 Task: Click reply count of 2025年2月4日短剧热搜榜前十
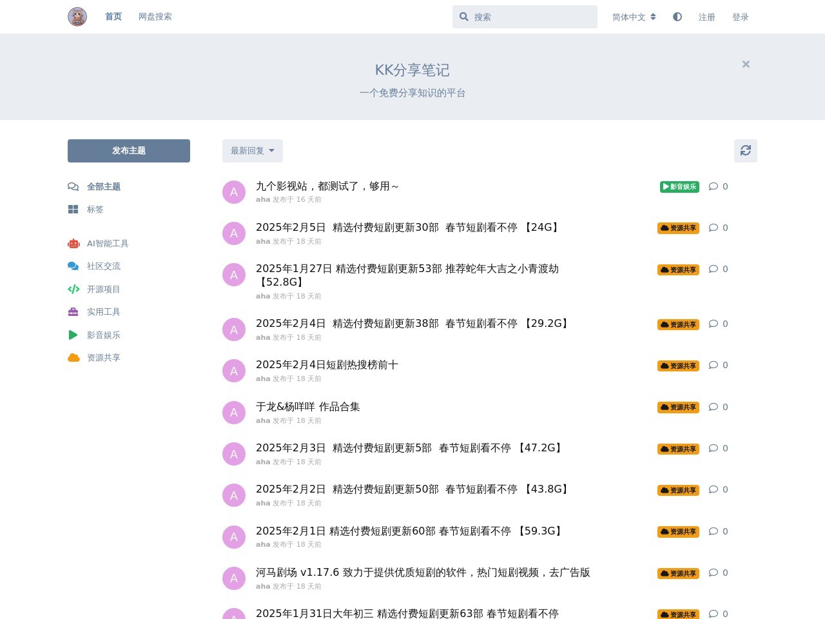[718, 365]
